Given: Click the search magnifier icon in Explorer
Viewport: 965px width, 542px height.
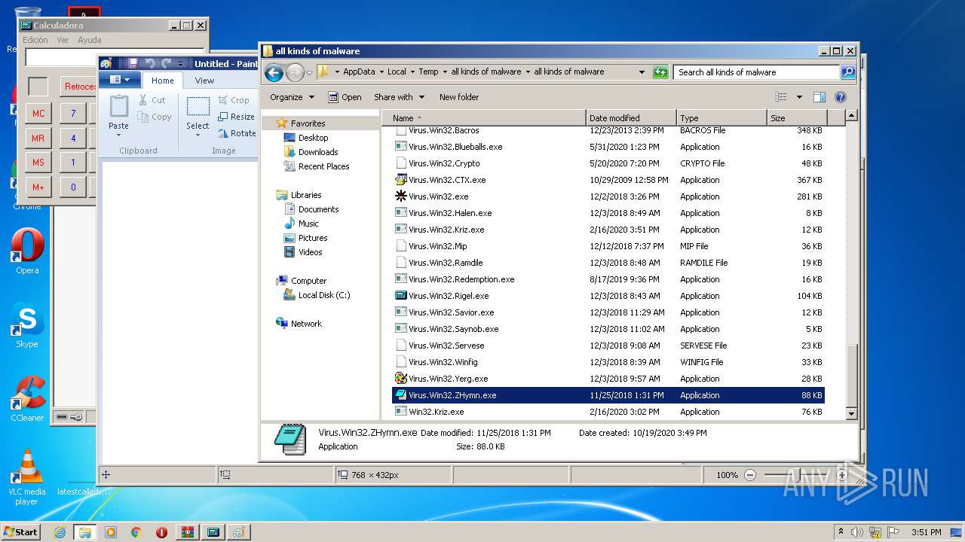Looking at the screenshot, I should (x=848, y=72).
